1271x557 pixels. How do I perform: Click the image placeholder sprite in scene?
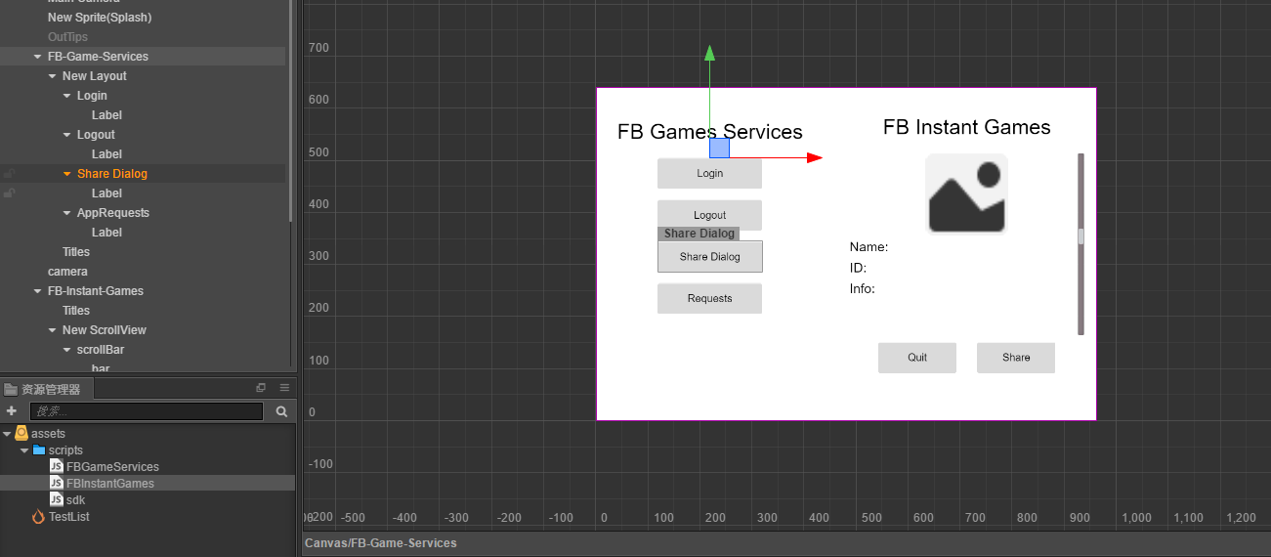[966, 193]
